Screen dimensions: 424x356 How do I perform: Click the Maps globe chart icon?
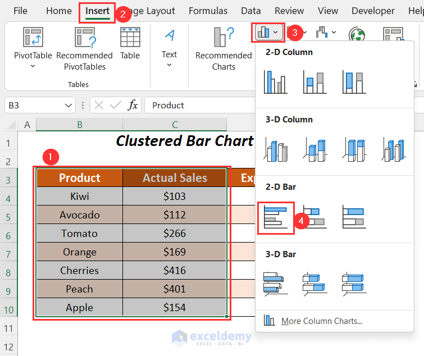357,34
